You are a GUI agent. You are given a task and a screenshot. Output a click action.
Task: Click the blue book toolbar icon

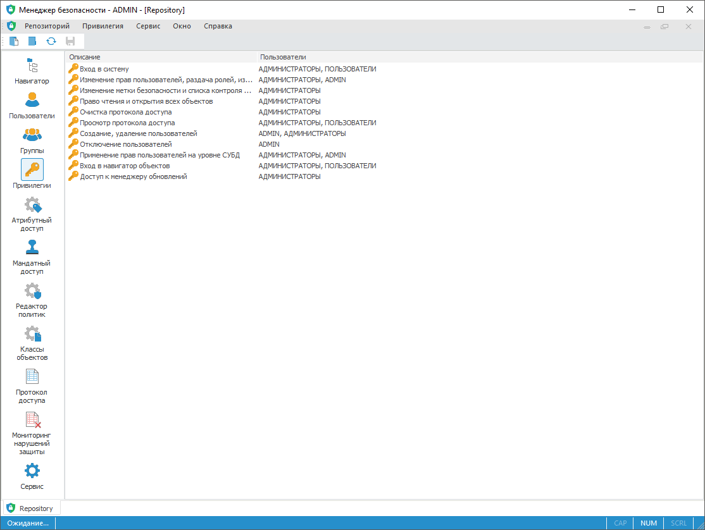tap(32, 41)
